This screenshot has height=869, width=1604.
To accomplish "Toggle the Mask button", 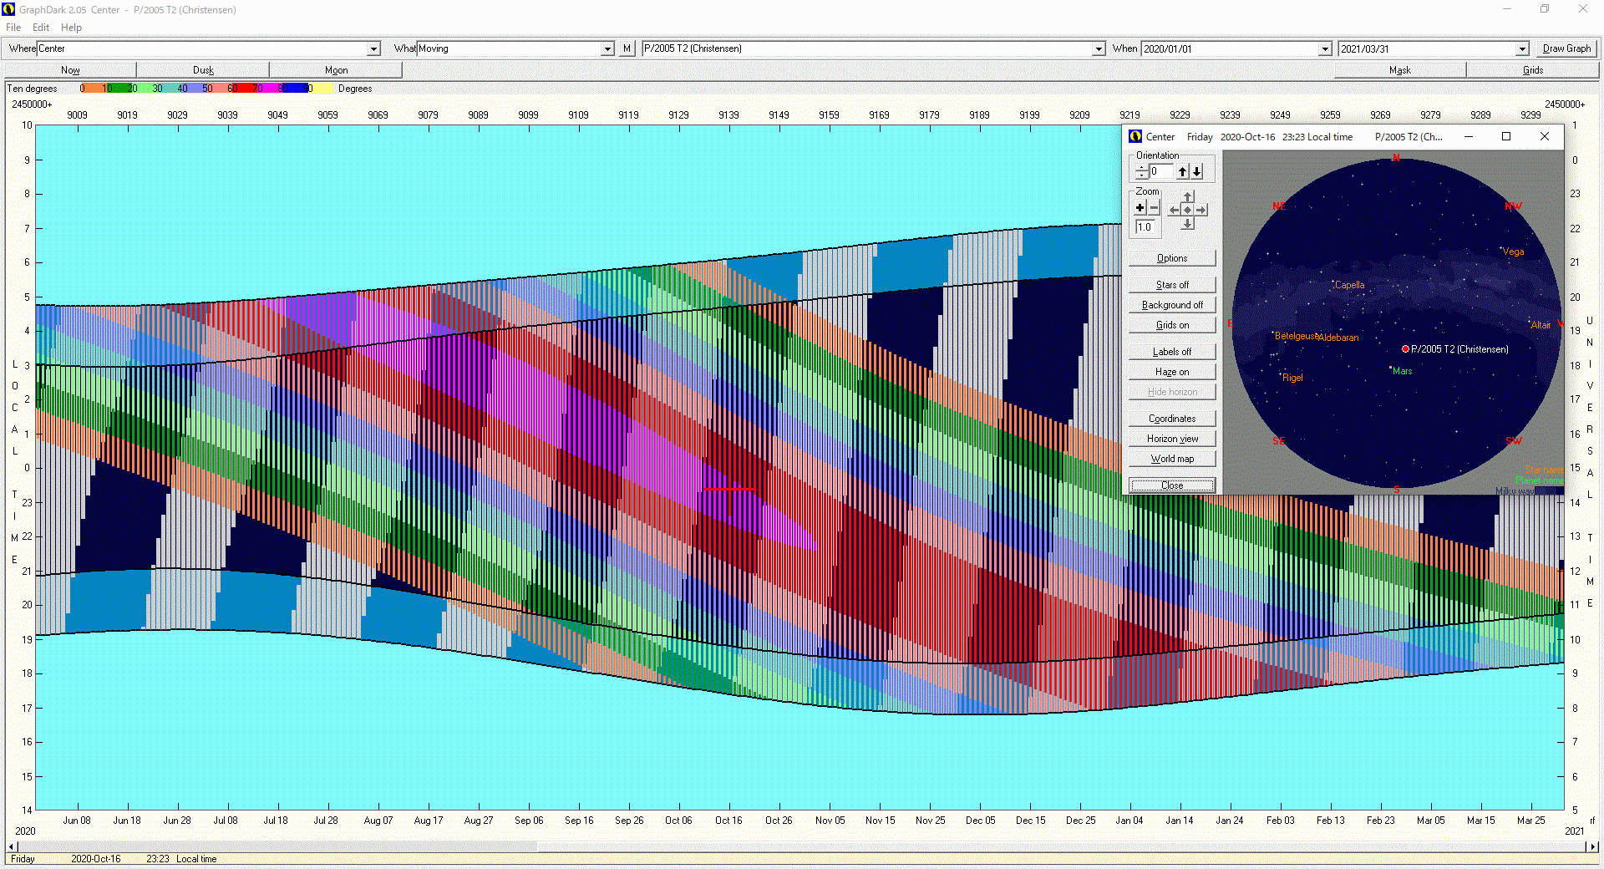I will coord(1400,70).
